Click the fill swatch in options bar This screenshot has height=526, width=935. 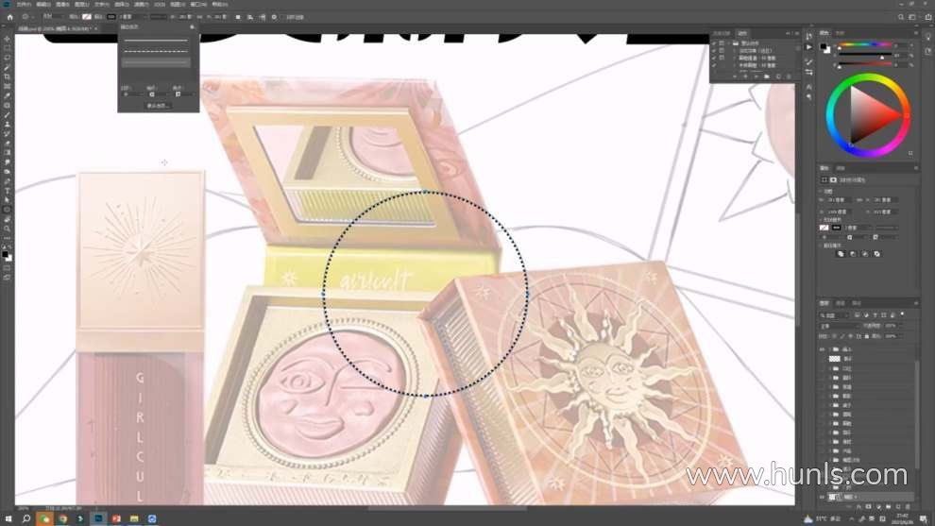point(87,17)
